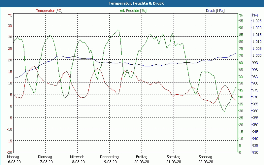Select the blue "Druck [hPa]" legend label

(215, 11)
